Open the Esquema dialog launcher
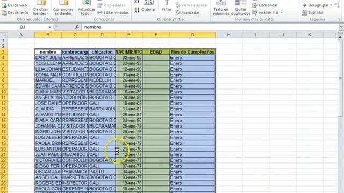This screenshot has height=193, width=344. point(339,20)
